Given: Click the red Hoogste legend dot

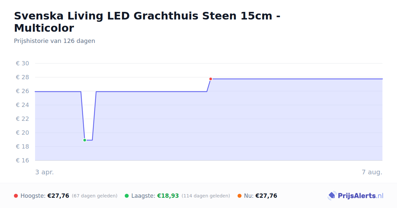Looking at the screenshot, I should [16, 196].
